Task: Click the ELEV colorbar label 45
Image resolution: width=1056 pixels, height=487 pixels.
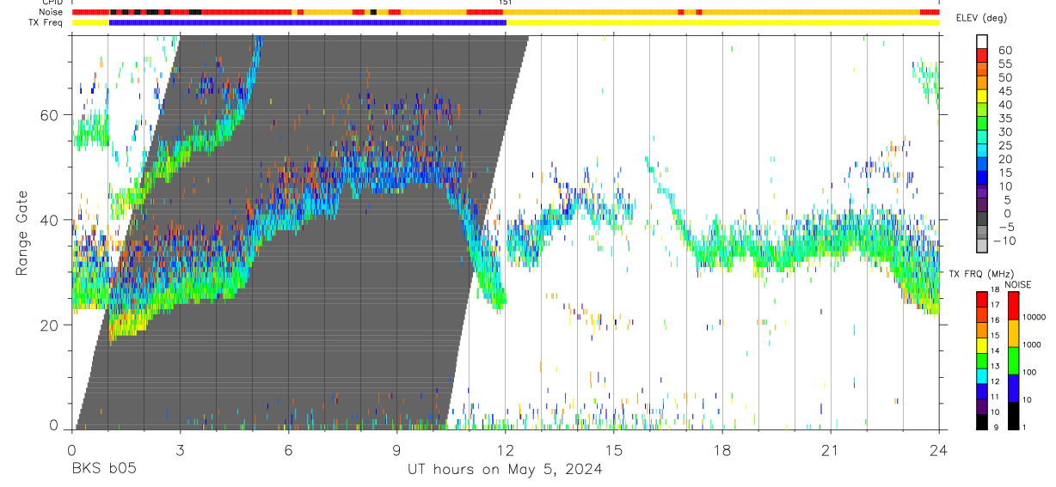Action: [x=1005, y=91]
